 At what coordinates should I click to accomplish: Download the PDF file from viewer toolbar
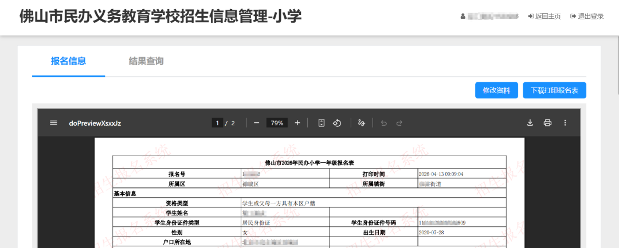tap(530, 123)
